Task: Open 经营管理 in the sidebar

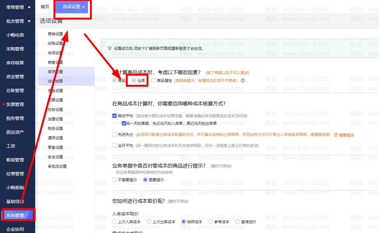Action: (x=15, y=174)
